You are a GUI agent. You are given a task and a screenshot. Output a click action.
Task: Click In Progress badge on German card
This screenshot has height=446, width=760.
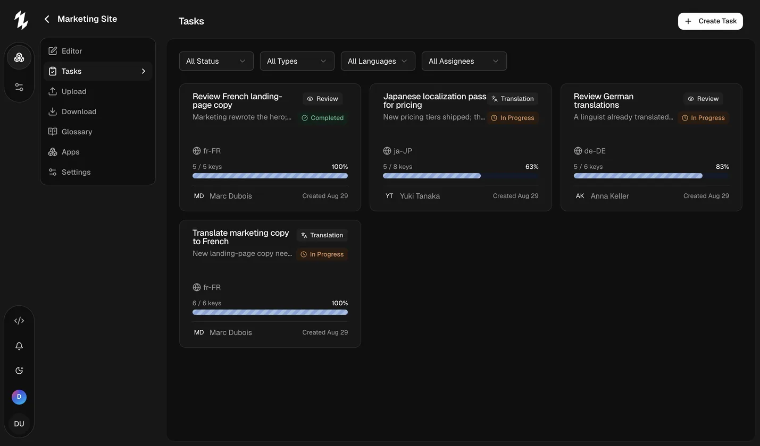tap(703, 118)
